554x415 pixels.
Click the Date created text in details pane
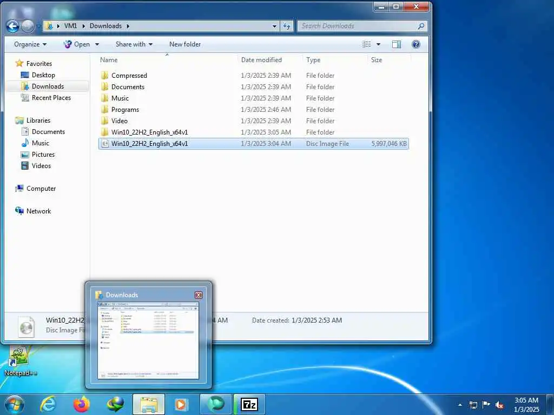point(297,320)
